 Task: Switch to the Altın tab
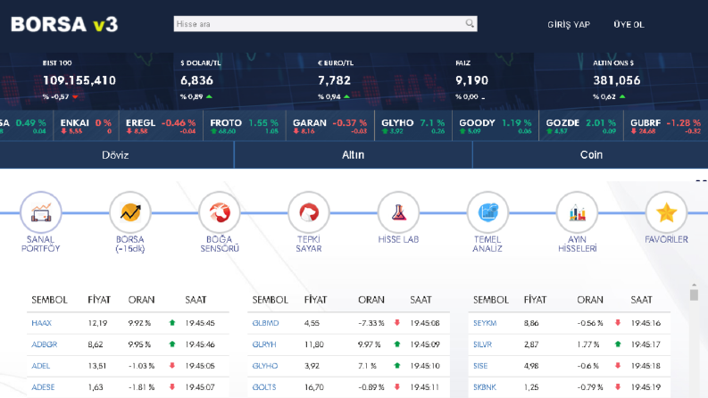[353, 154]
